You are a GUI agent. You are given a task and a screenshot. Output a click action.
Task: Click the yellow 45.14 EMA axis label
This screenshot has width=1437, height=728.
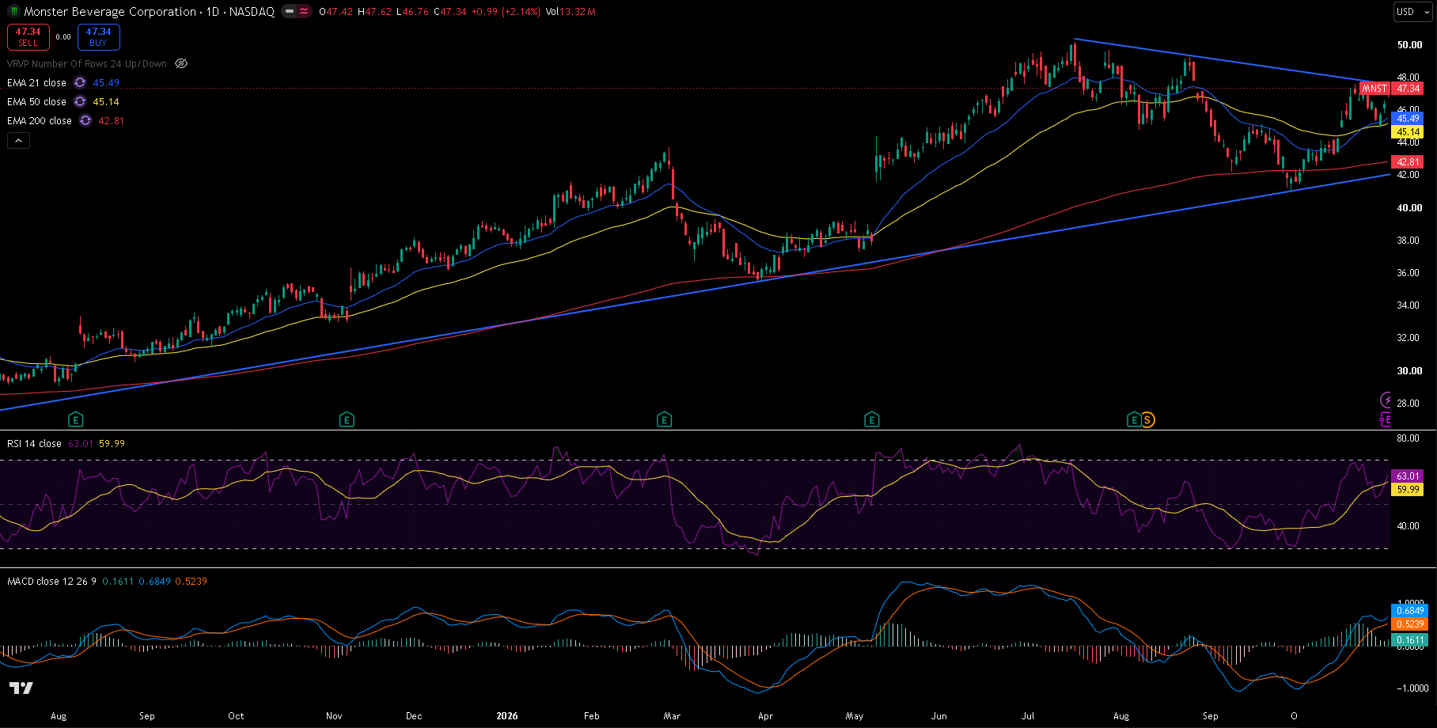pyautogui.click(x=1408, y=132)
